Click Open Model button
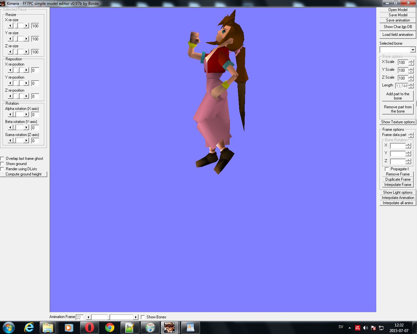 pos(398,10)
